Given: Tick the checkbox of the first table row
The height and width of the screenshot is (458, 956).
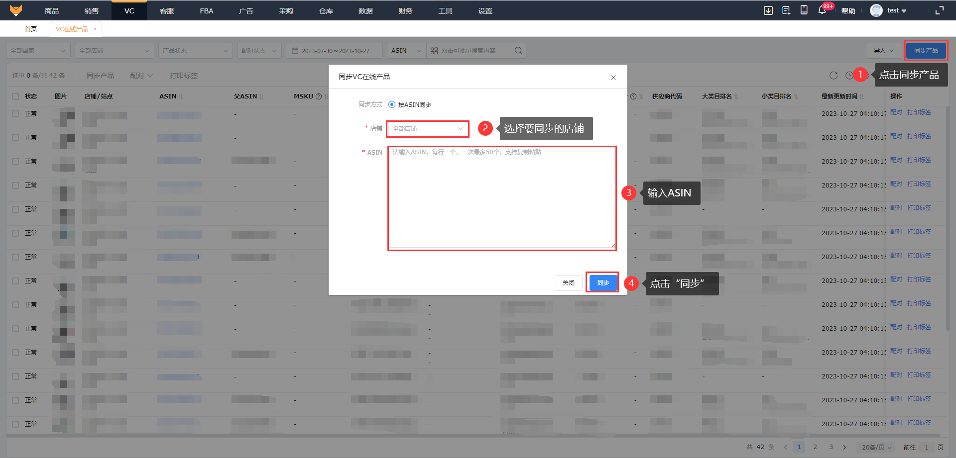Looking at the screenshot, I should (15, 114).
